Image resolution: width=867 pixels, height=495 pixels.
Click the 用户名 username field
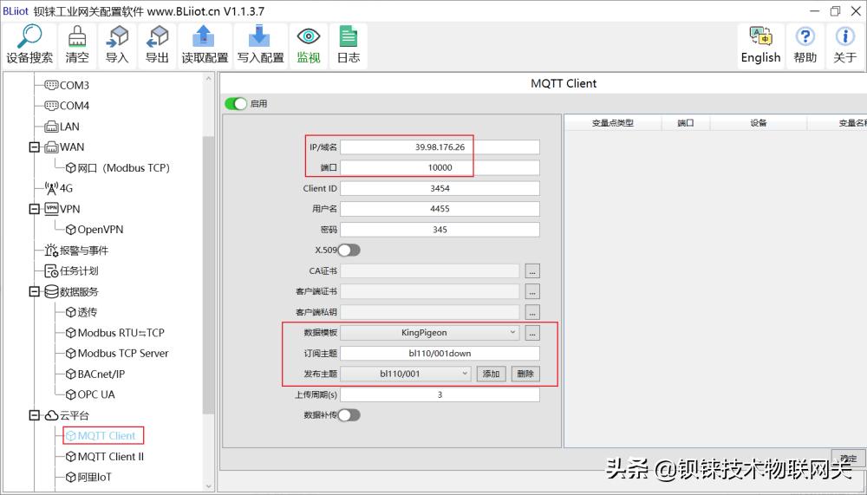(440, 209)
